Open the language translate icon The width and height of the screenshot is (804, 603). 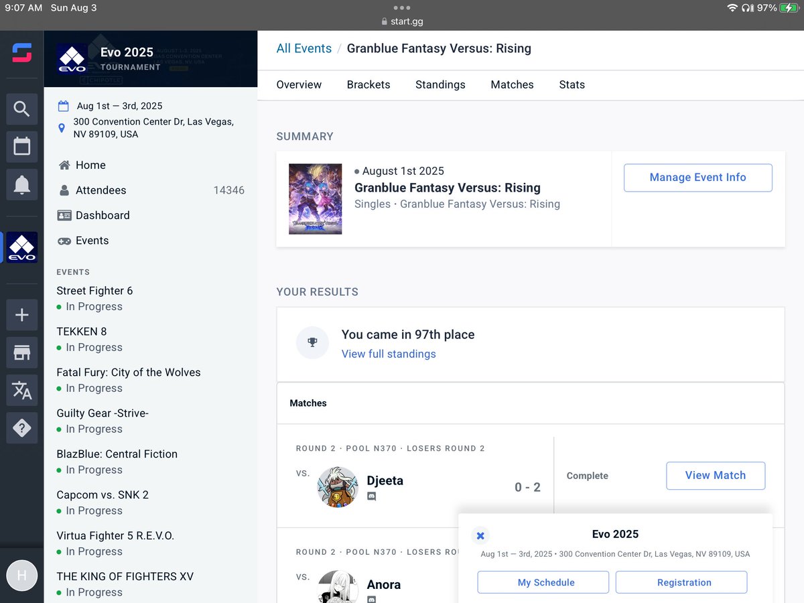click(22, 390)
